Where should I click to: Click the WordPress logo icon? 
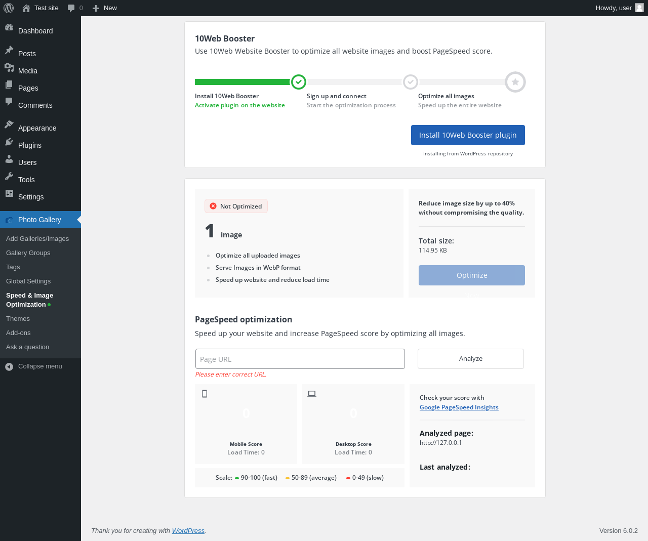(x=9, y=8)
